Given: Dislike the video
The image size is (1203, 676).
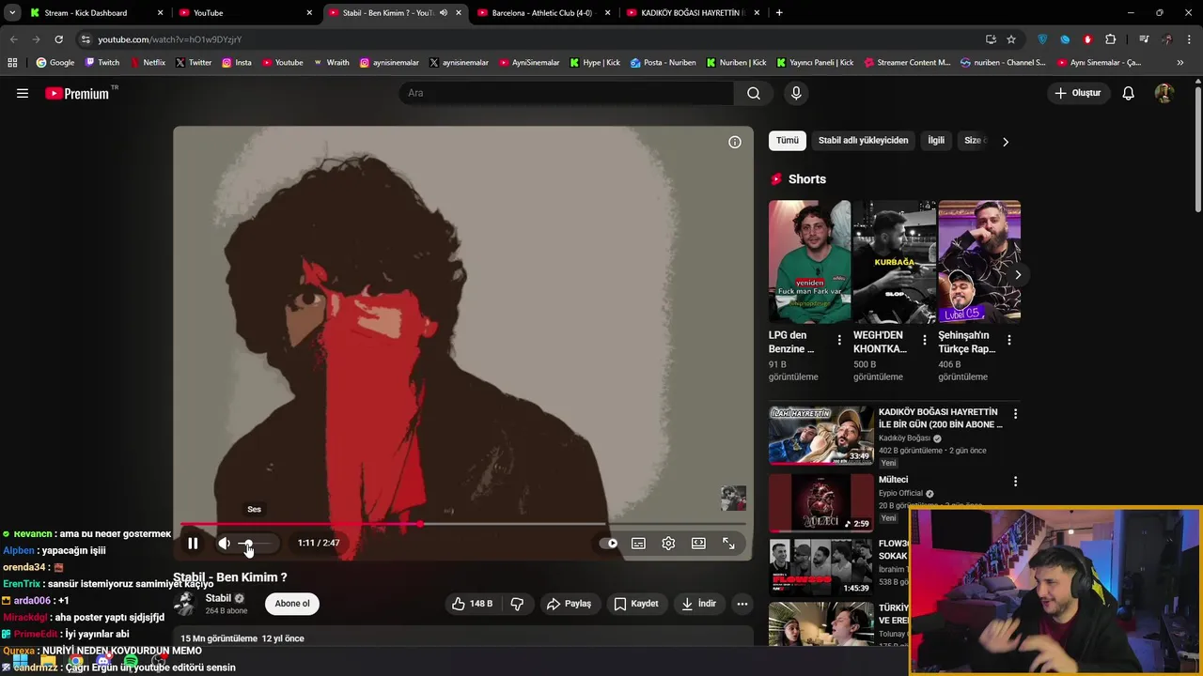Looking at the screenshot, I should [517, 604].
